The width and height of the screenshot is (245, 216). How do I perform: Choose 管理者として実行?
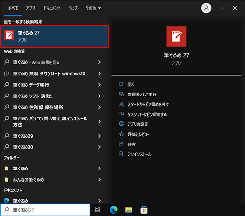(x=142, y=95)
